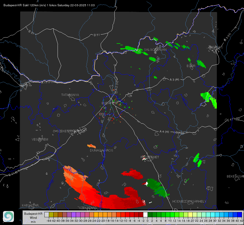The width and height of the screenshot is (244, 225).
Task: Select the DUNAÚJVÁROS city label
Action: pyautogui.click(x=101, y=150)
